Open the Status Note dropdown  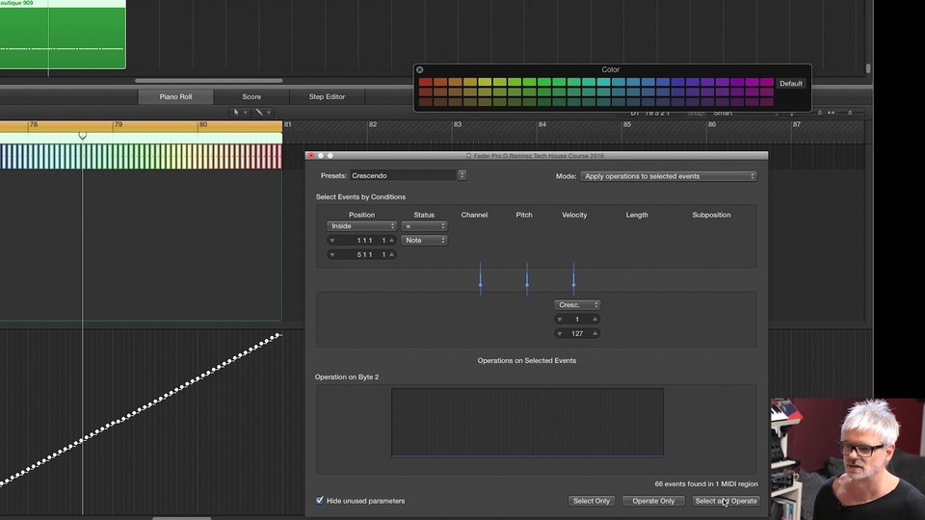[x=424, y=240]
